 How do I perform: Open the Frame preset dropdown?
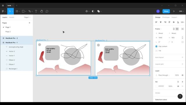click(x=158, y=29)
